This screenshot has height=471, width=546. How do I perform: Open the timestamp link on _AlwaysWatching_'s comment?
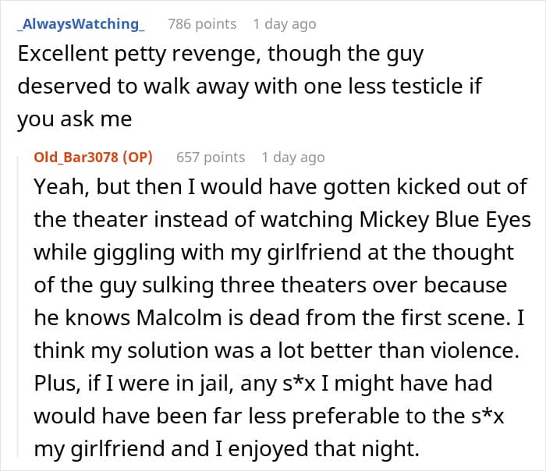(285, 24)
